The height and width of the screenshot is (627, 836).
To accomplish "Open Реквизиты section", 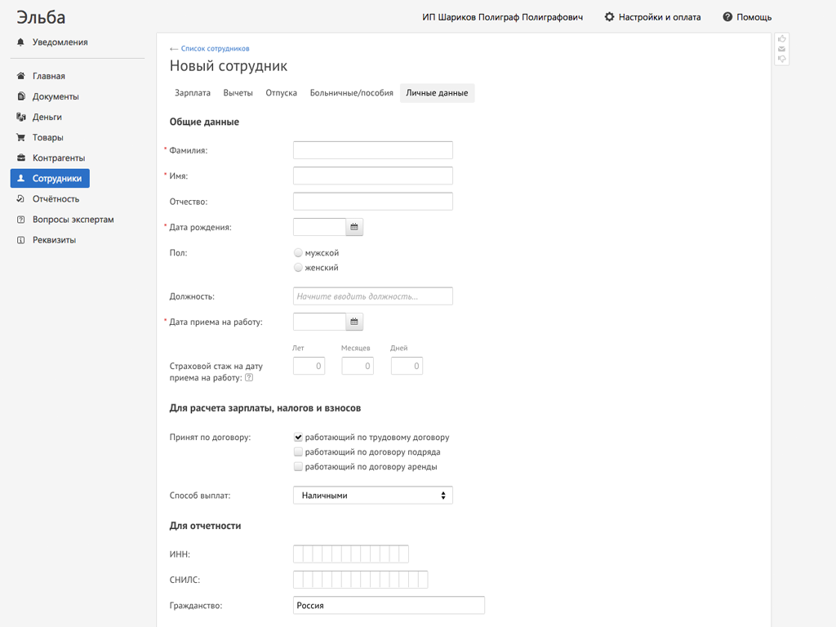I will [54, 240].
